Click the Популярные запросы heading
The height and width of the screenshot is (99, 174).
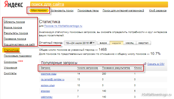pos(59,63)
